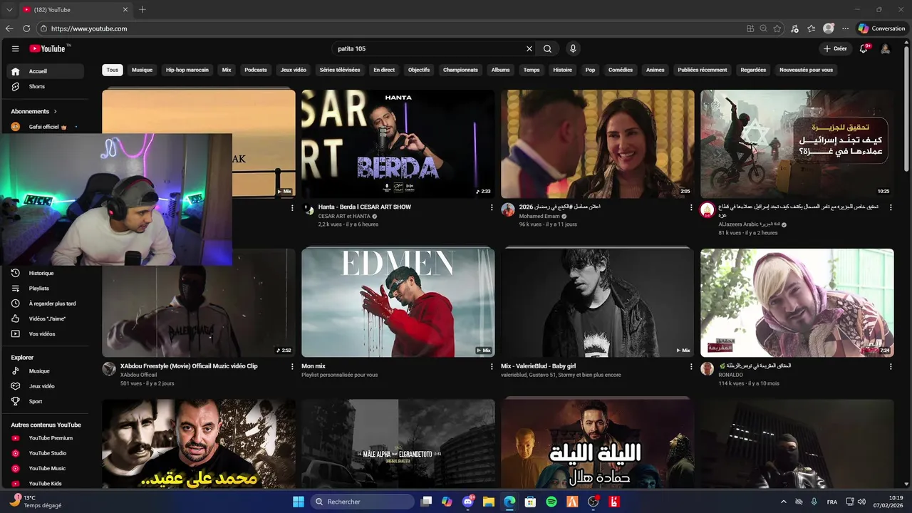912x513 pixels.
Task: Select Nouveautés pour vous chip
Action: (x=806, y=70)
